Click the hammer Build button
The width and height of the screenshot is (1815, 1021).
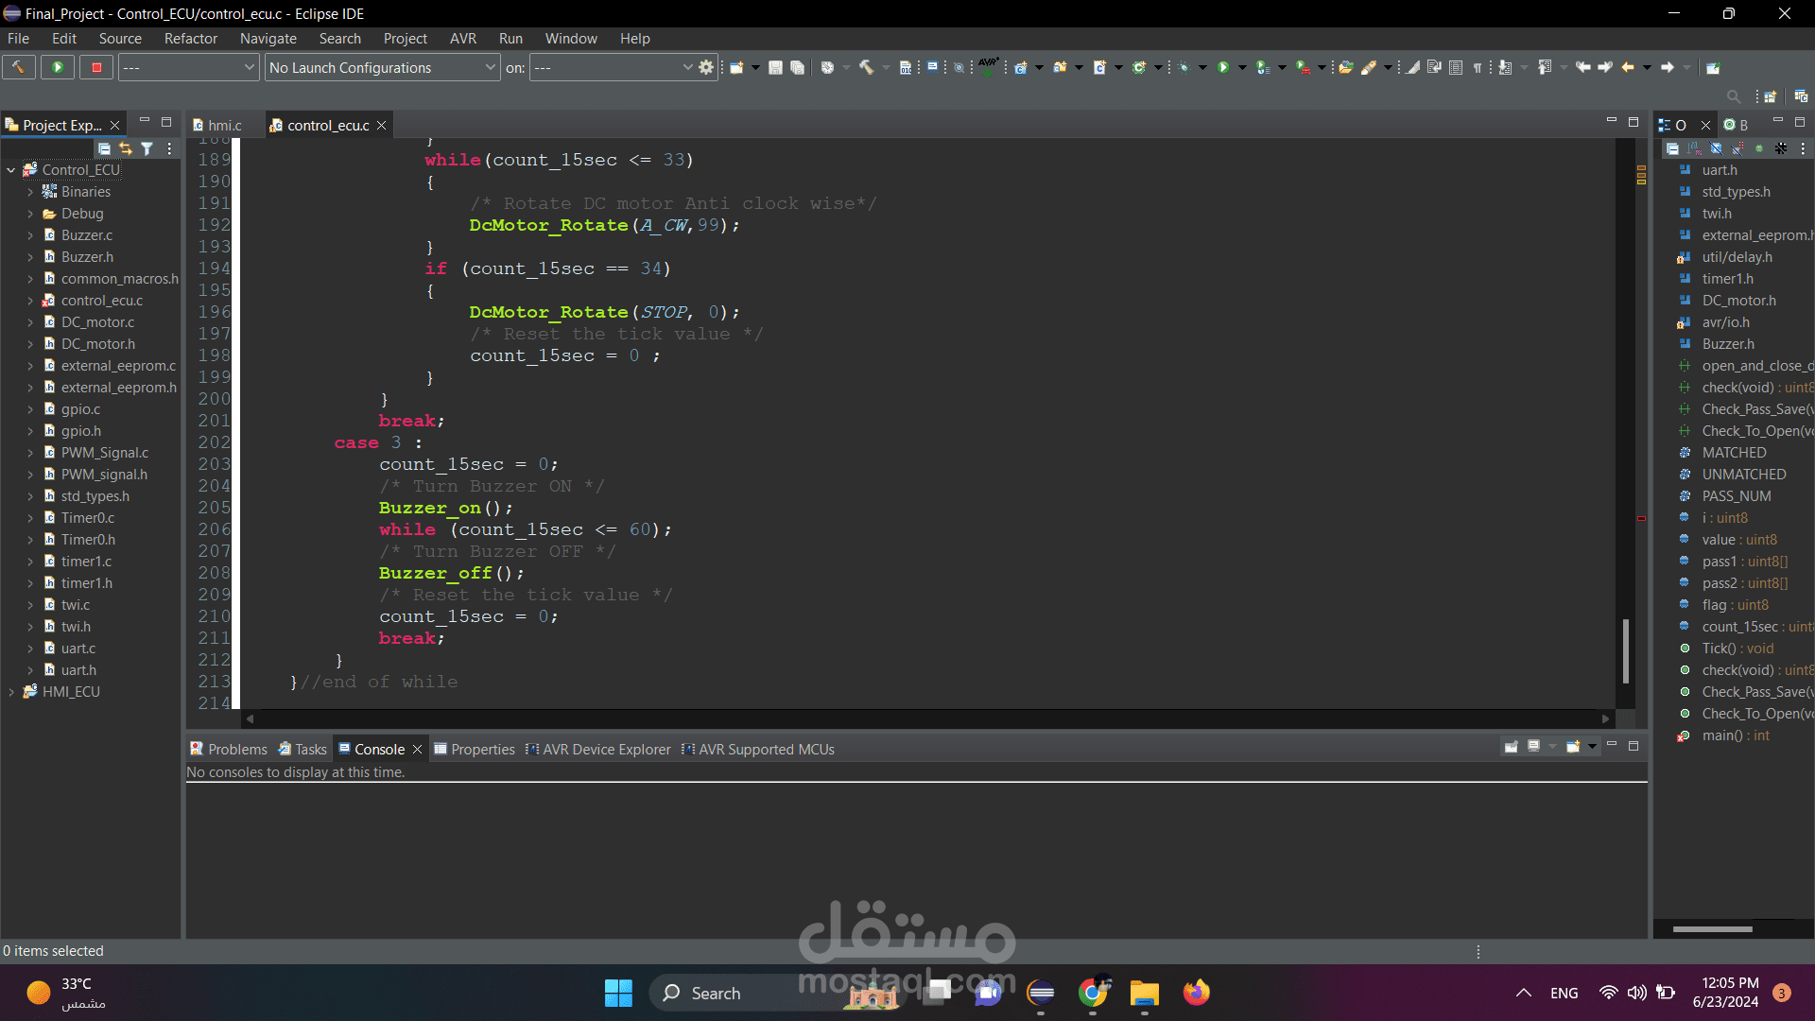pyautogui.click(x=18, y=67)
